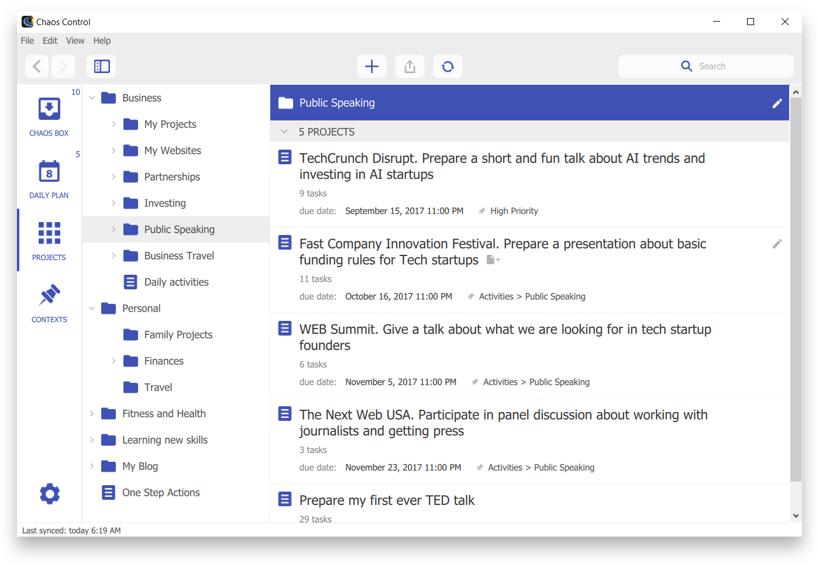Click the share/export toolbar icon

coord(409,67)
